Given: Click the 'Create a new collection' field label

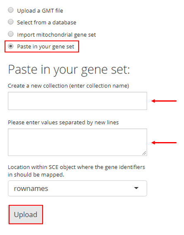Looking at the screenshot, I should click(x=69, y=86).
